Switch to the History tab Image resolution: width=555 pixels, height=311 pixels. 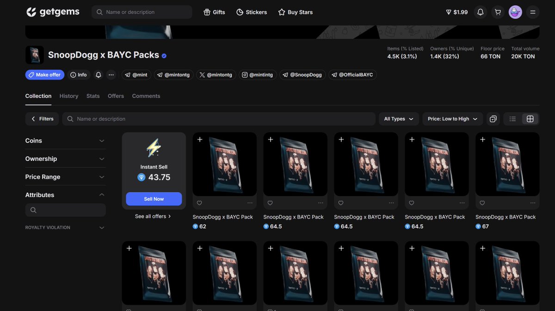point(69,96)
